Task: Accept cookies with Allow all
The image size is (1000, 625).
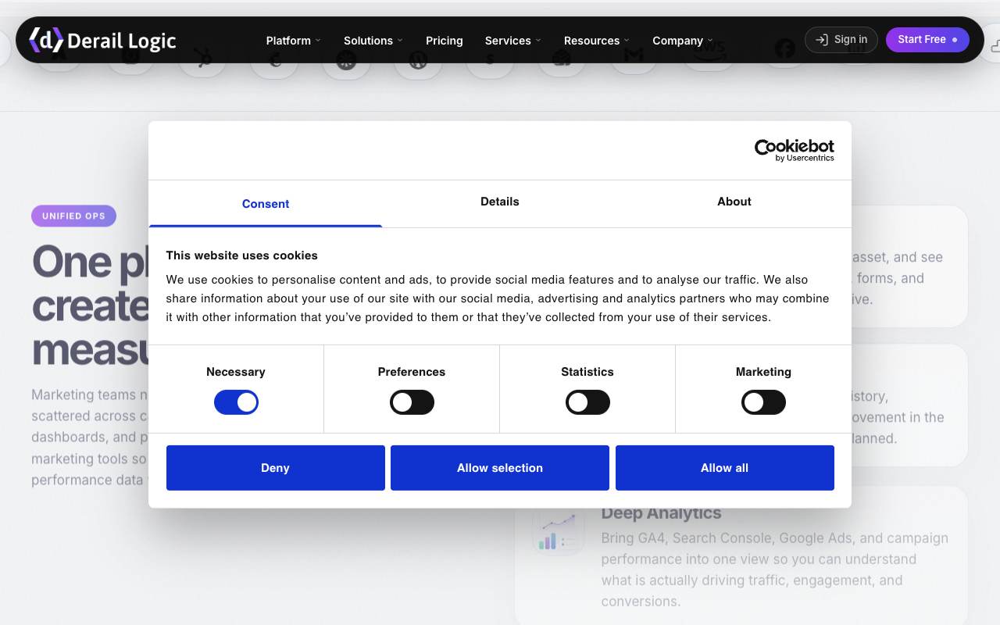Action: [725, 468]
